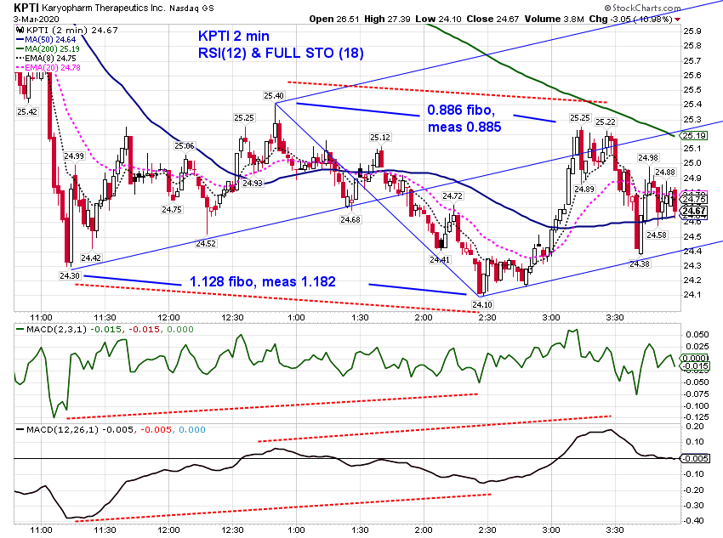The height and width of the screenshot is (538, 723).
Task: Click the 'RSI(12) & FULL STO (18)' annotation
Action: pos(281,53)
